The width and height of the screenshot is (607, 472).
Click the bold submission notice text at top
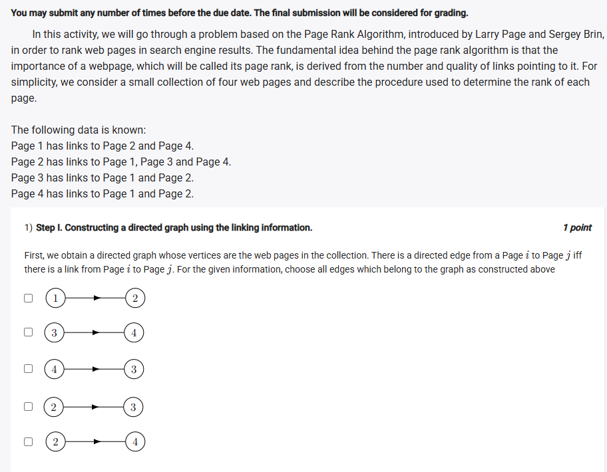[239, 13]
